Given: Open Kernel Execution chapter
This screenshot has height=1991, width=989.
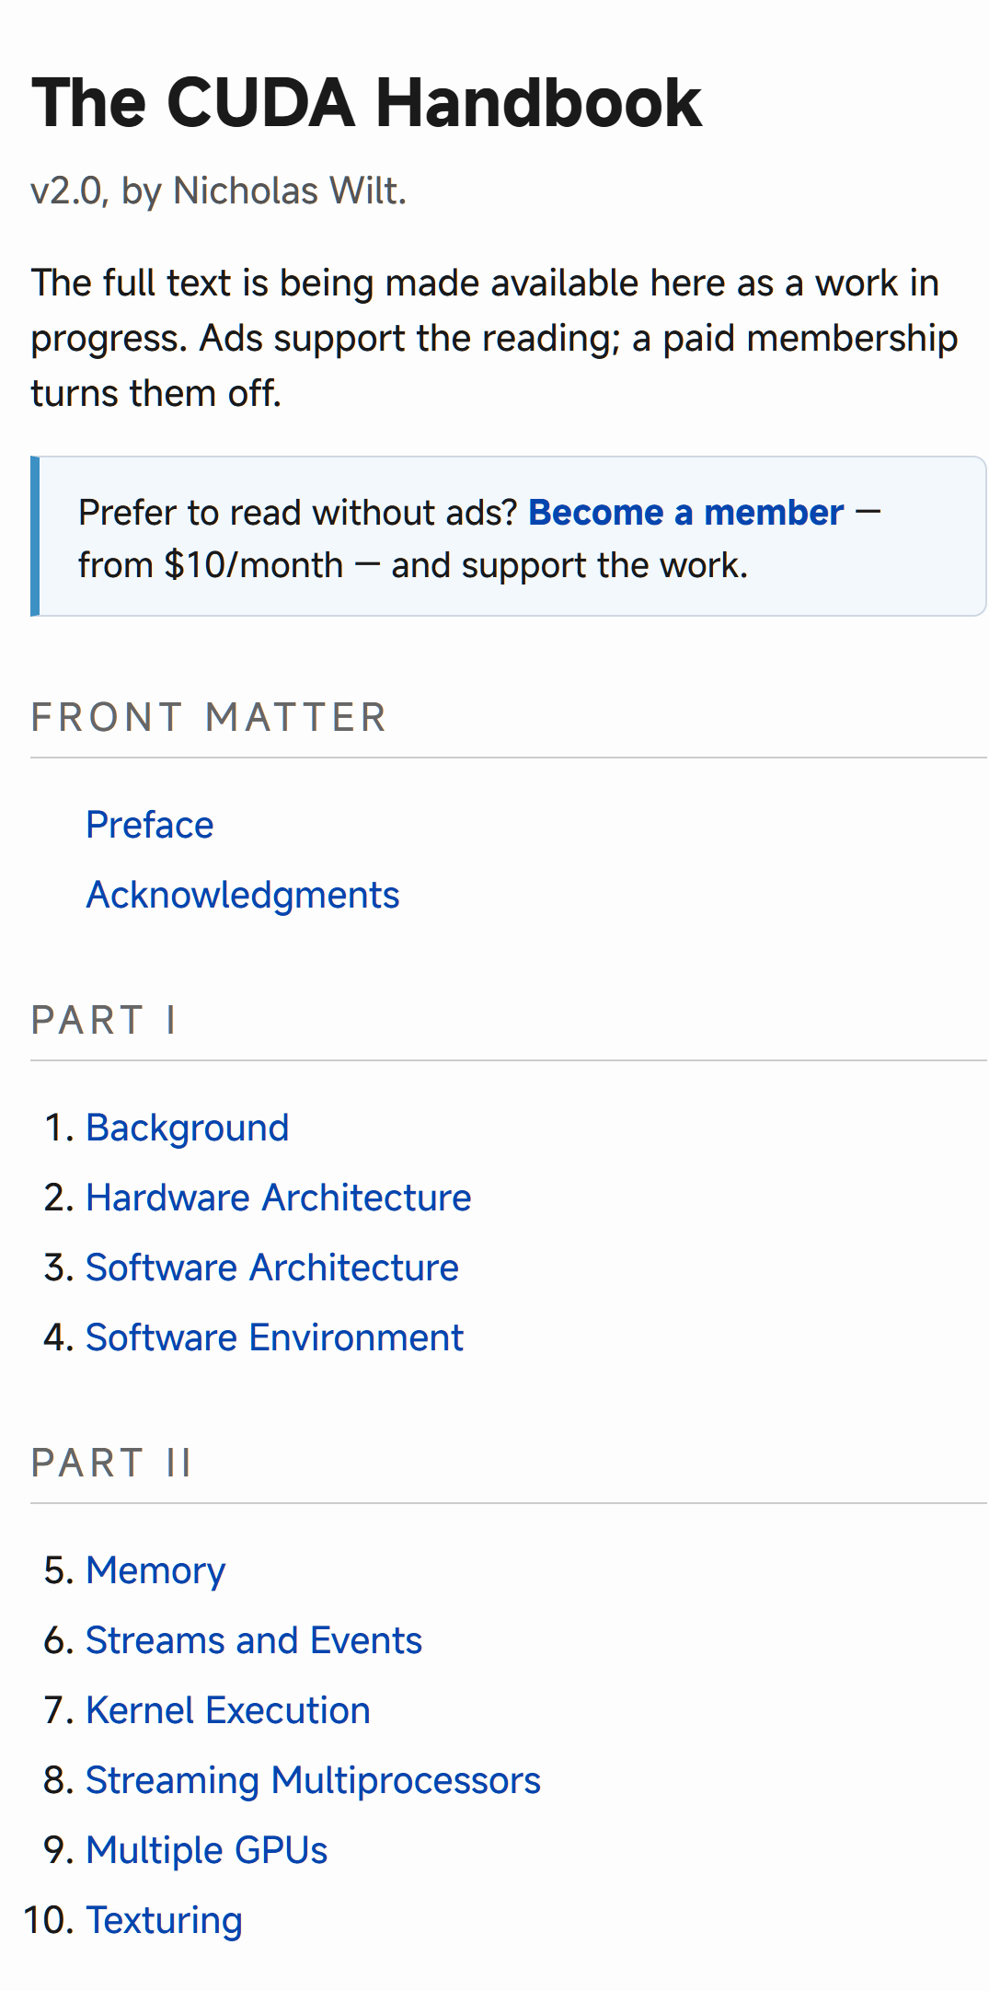Looking at the screenshot, I should (x=228, y=1711).
